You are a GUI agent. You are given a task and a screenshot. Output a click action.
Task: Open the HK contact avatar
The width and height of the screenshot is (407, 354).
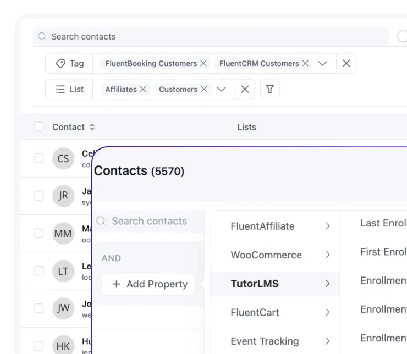pyautogui.click(x=63, y=345)
